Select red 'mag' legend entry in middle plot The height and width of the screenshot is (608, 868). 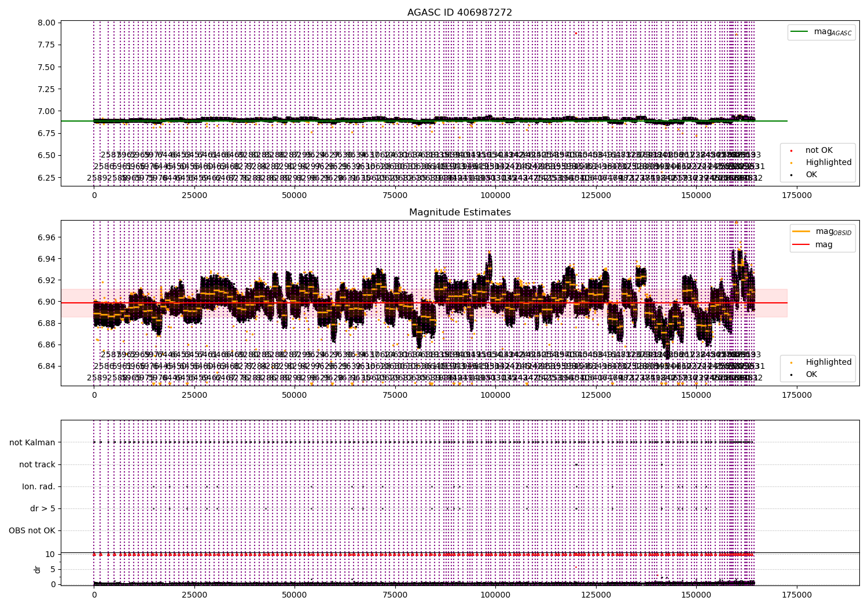pos(812,245)
